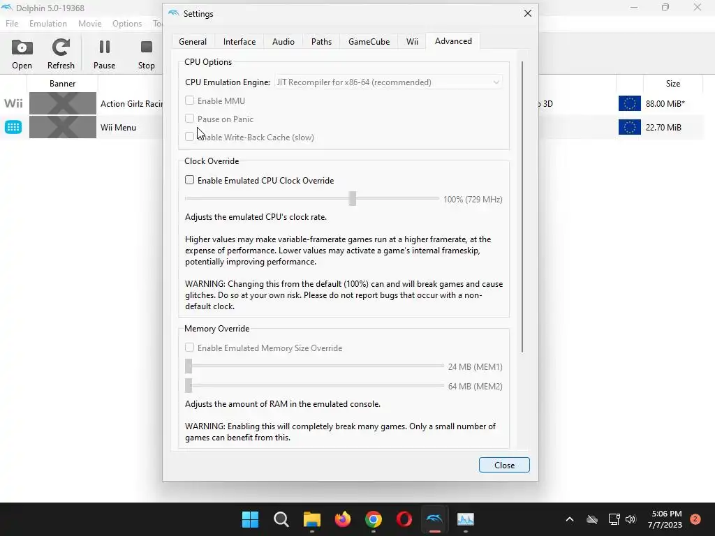Click the CPU clock override slider handle
Screen dimensions: 715x536
coord(353,198)
